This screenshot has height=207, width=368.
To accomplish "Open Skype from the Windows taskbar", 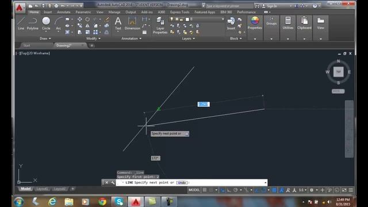I will pos(119,202).
